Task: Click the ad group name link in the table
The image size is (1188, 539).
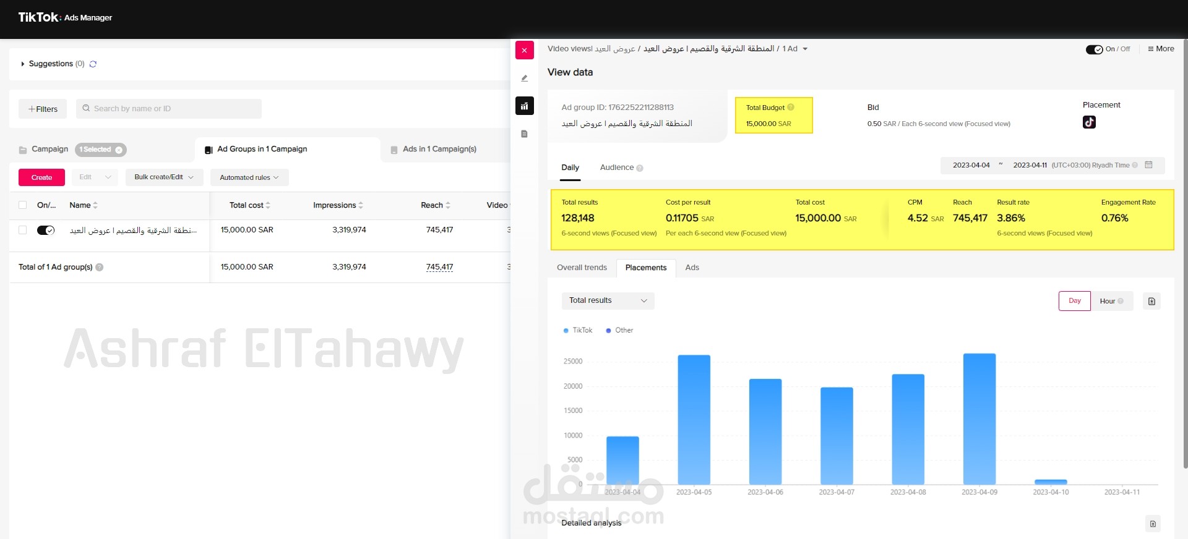Action: coord(133,230)
